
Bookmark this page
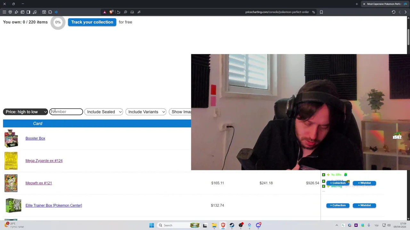pyautogui.click(x=321, y=12)
